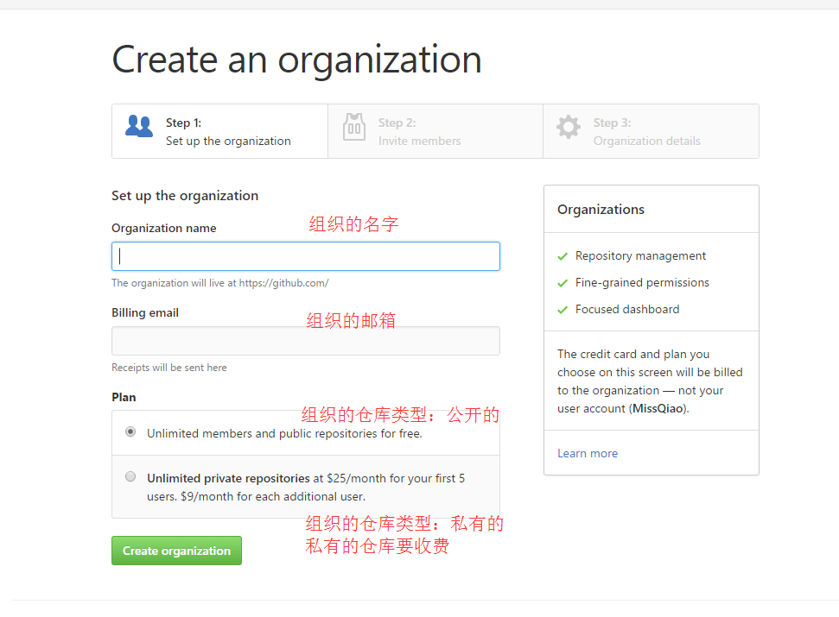Click the Create an organization page title
Screen dimensions: 839x617
click(296, 60)
